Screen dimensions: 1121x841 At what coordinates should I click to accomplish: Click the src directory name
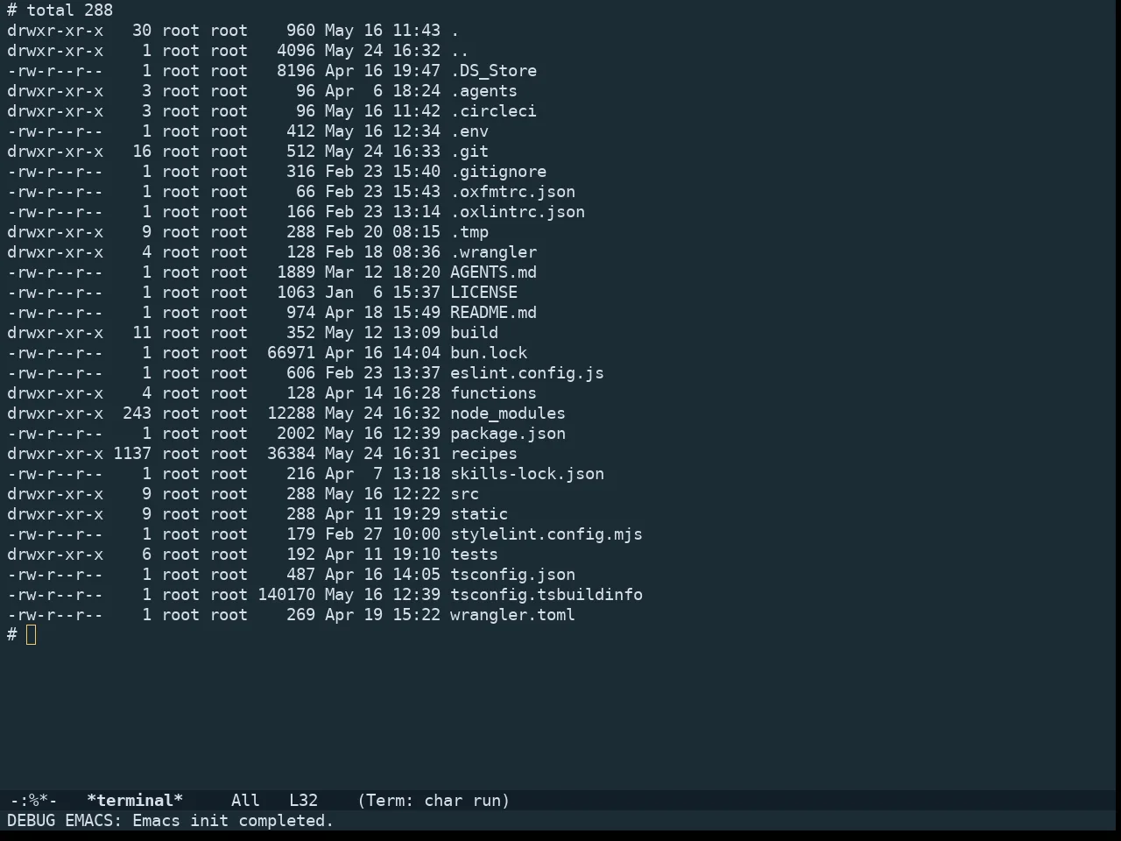[464, 494]
